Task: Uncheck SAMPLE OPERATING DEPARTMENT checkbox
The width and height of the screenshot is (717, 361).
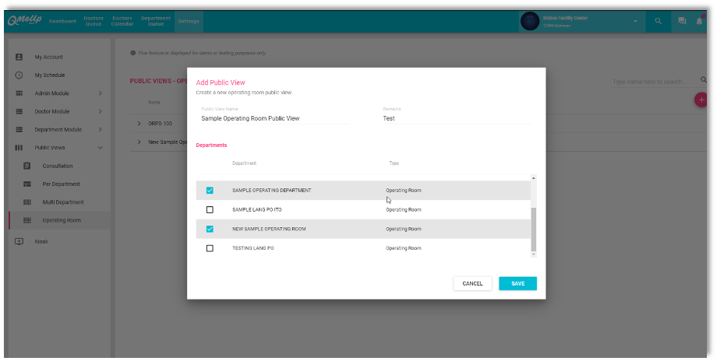Action: (x=210, y=191)
